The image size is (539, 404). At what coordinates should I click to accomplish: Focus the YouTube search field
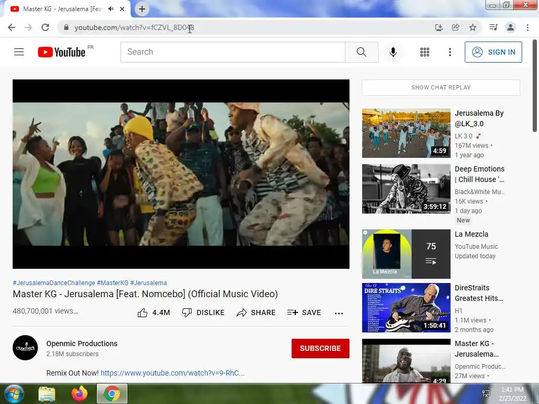[x=233, y=52]
